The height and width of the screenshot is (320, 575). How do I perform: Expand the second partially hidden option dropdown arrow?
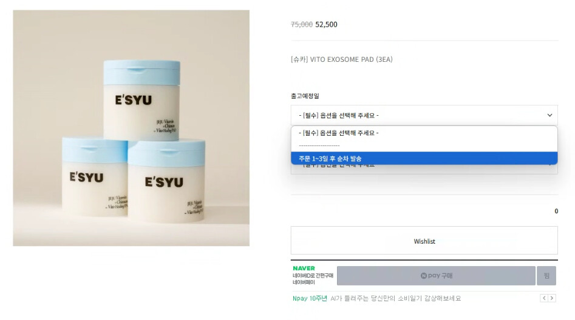pyautogui.click(x=549, y=165)
